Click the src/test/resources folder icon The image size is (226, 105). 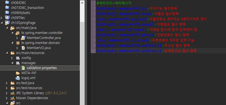coord(13,88)
